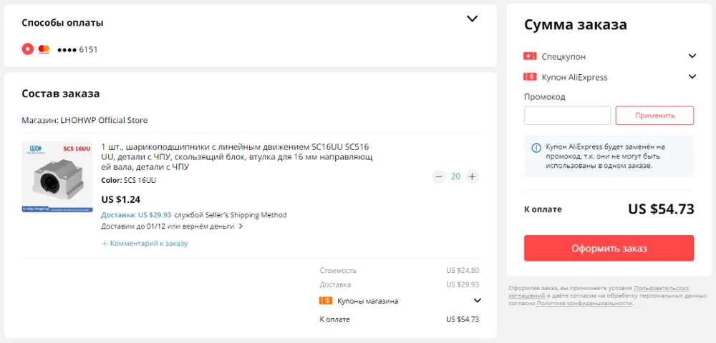This screenshot has height=343, width=716.
Task: Click the special coupon icon
Action: 530,56
